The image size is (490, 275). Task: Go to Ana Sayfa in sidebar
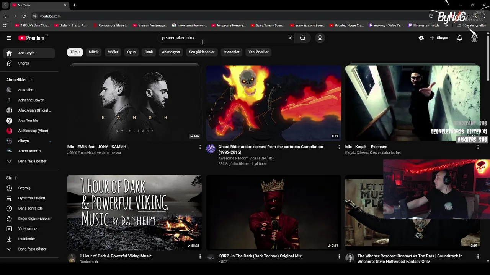(x=29, y=53)
